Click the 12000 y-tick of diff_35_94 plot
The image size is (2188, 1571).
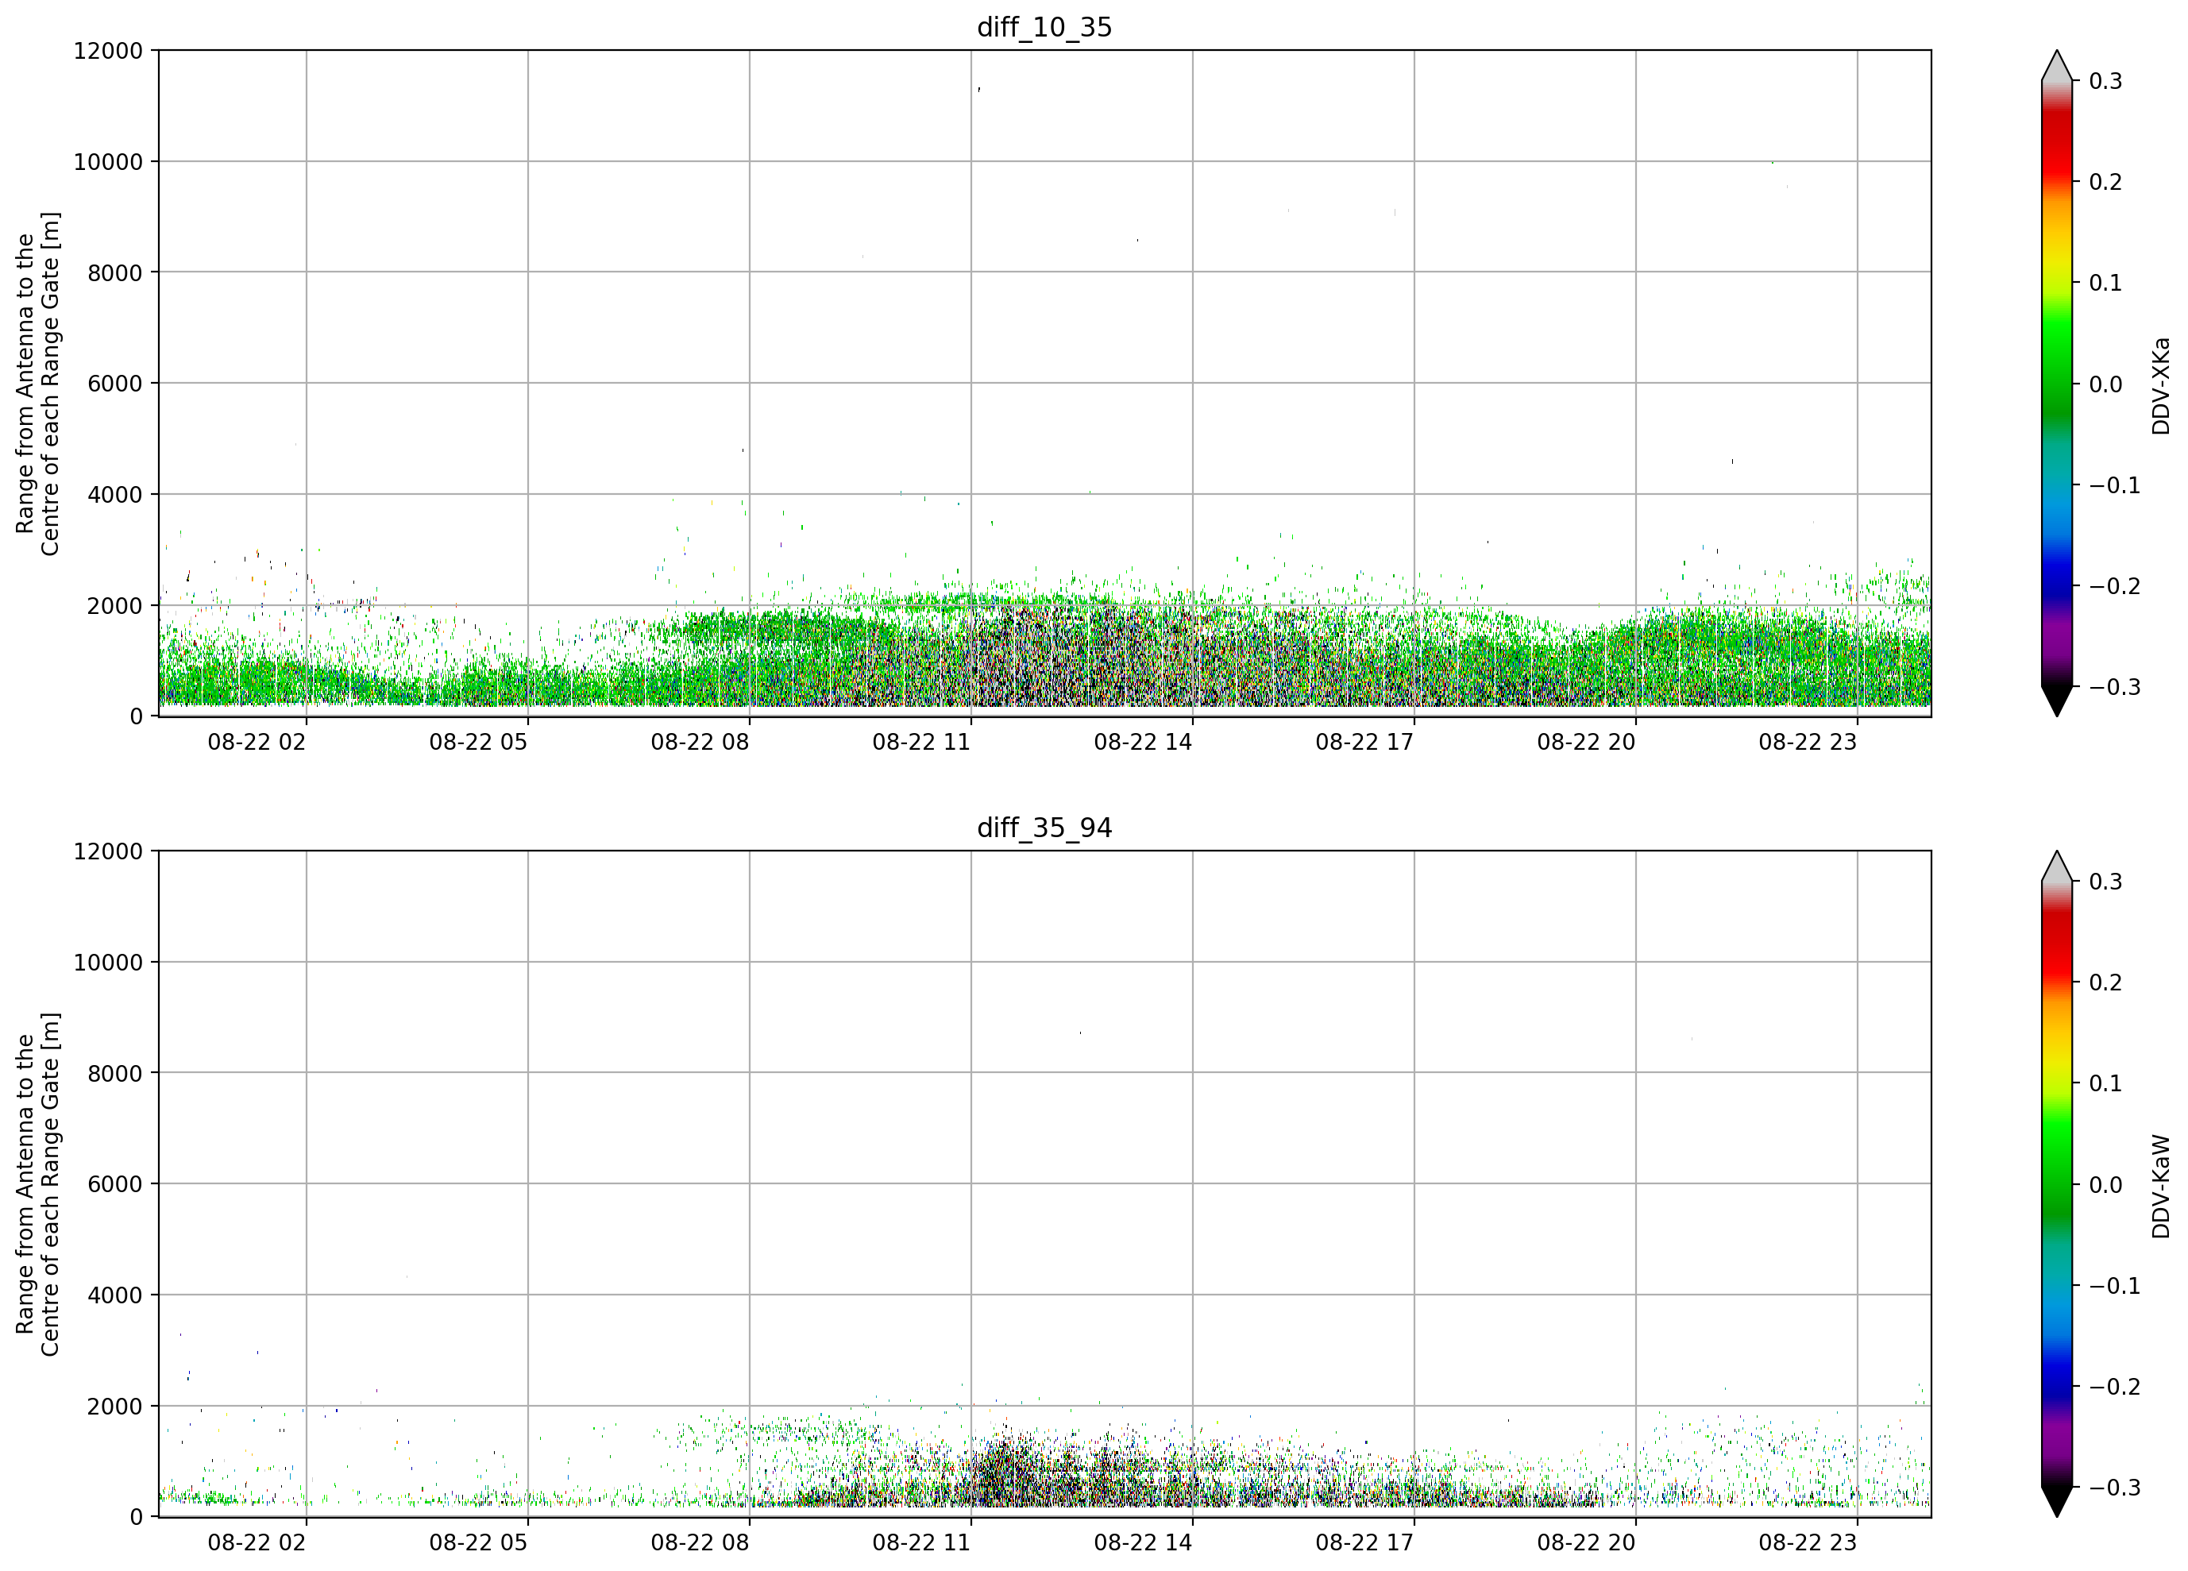(108, 852)
